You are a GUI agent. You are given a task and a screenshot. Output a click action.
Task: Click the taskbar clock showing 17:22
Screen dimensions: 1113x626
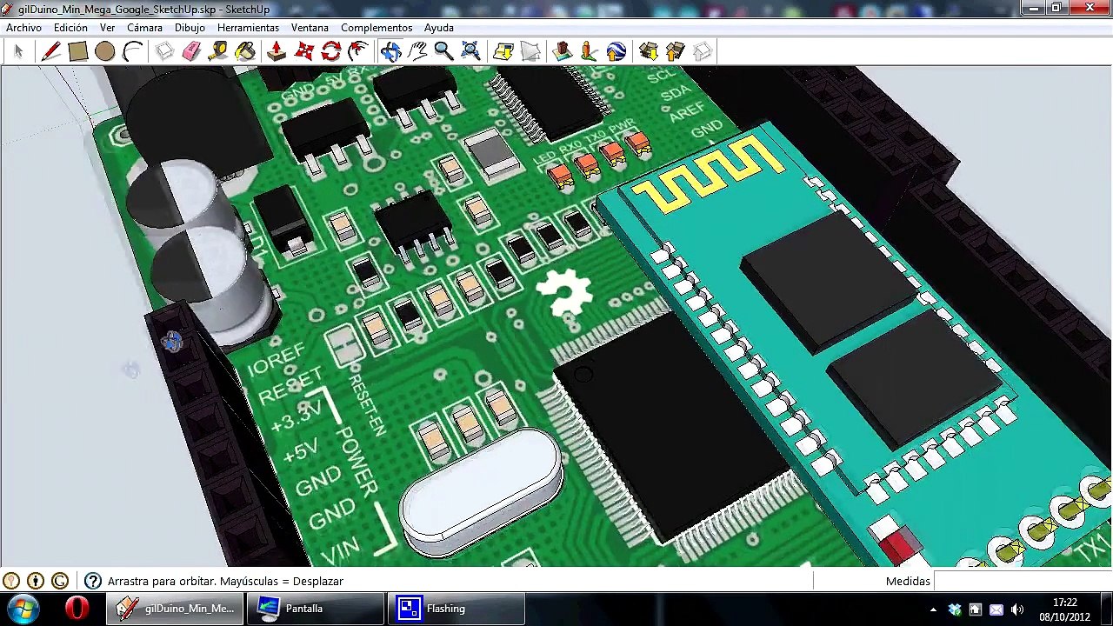coord(1064,609)
